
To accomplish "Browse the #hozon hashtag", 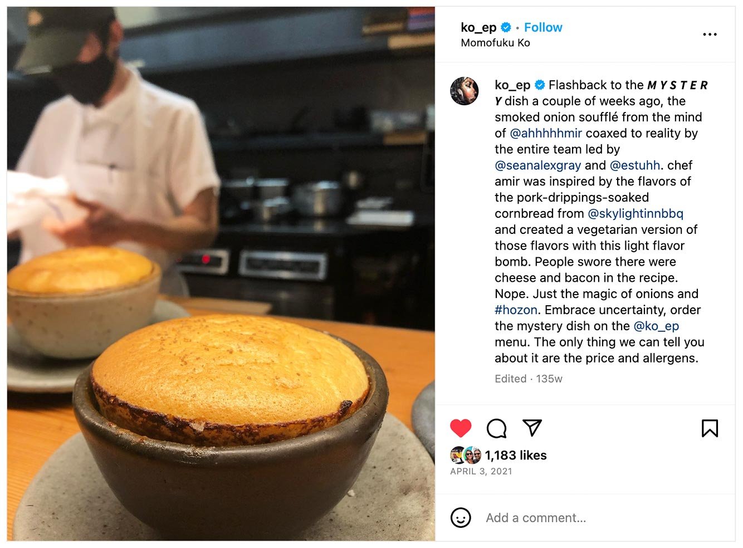I will tap(516, 310).
